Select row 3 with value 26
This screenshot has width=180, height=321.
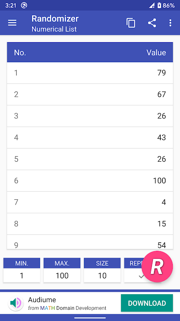[90, 116]
